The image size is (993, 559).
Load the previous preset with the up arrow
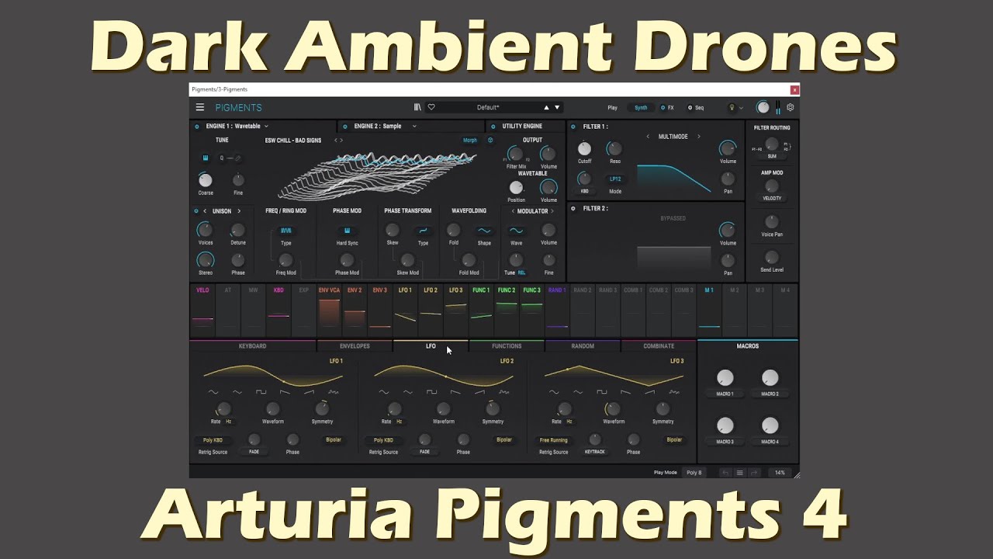pos(546,107)
